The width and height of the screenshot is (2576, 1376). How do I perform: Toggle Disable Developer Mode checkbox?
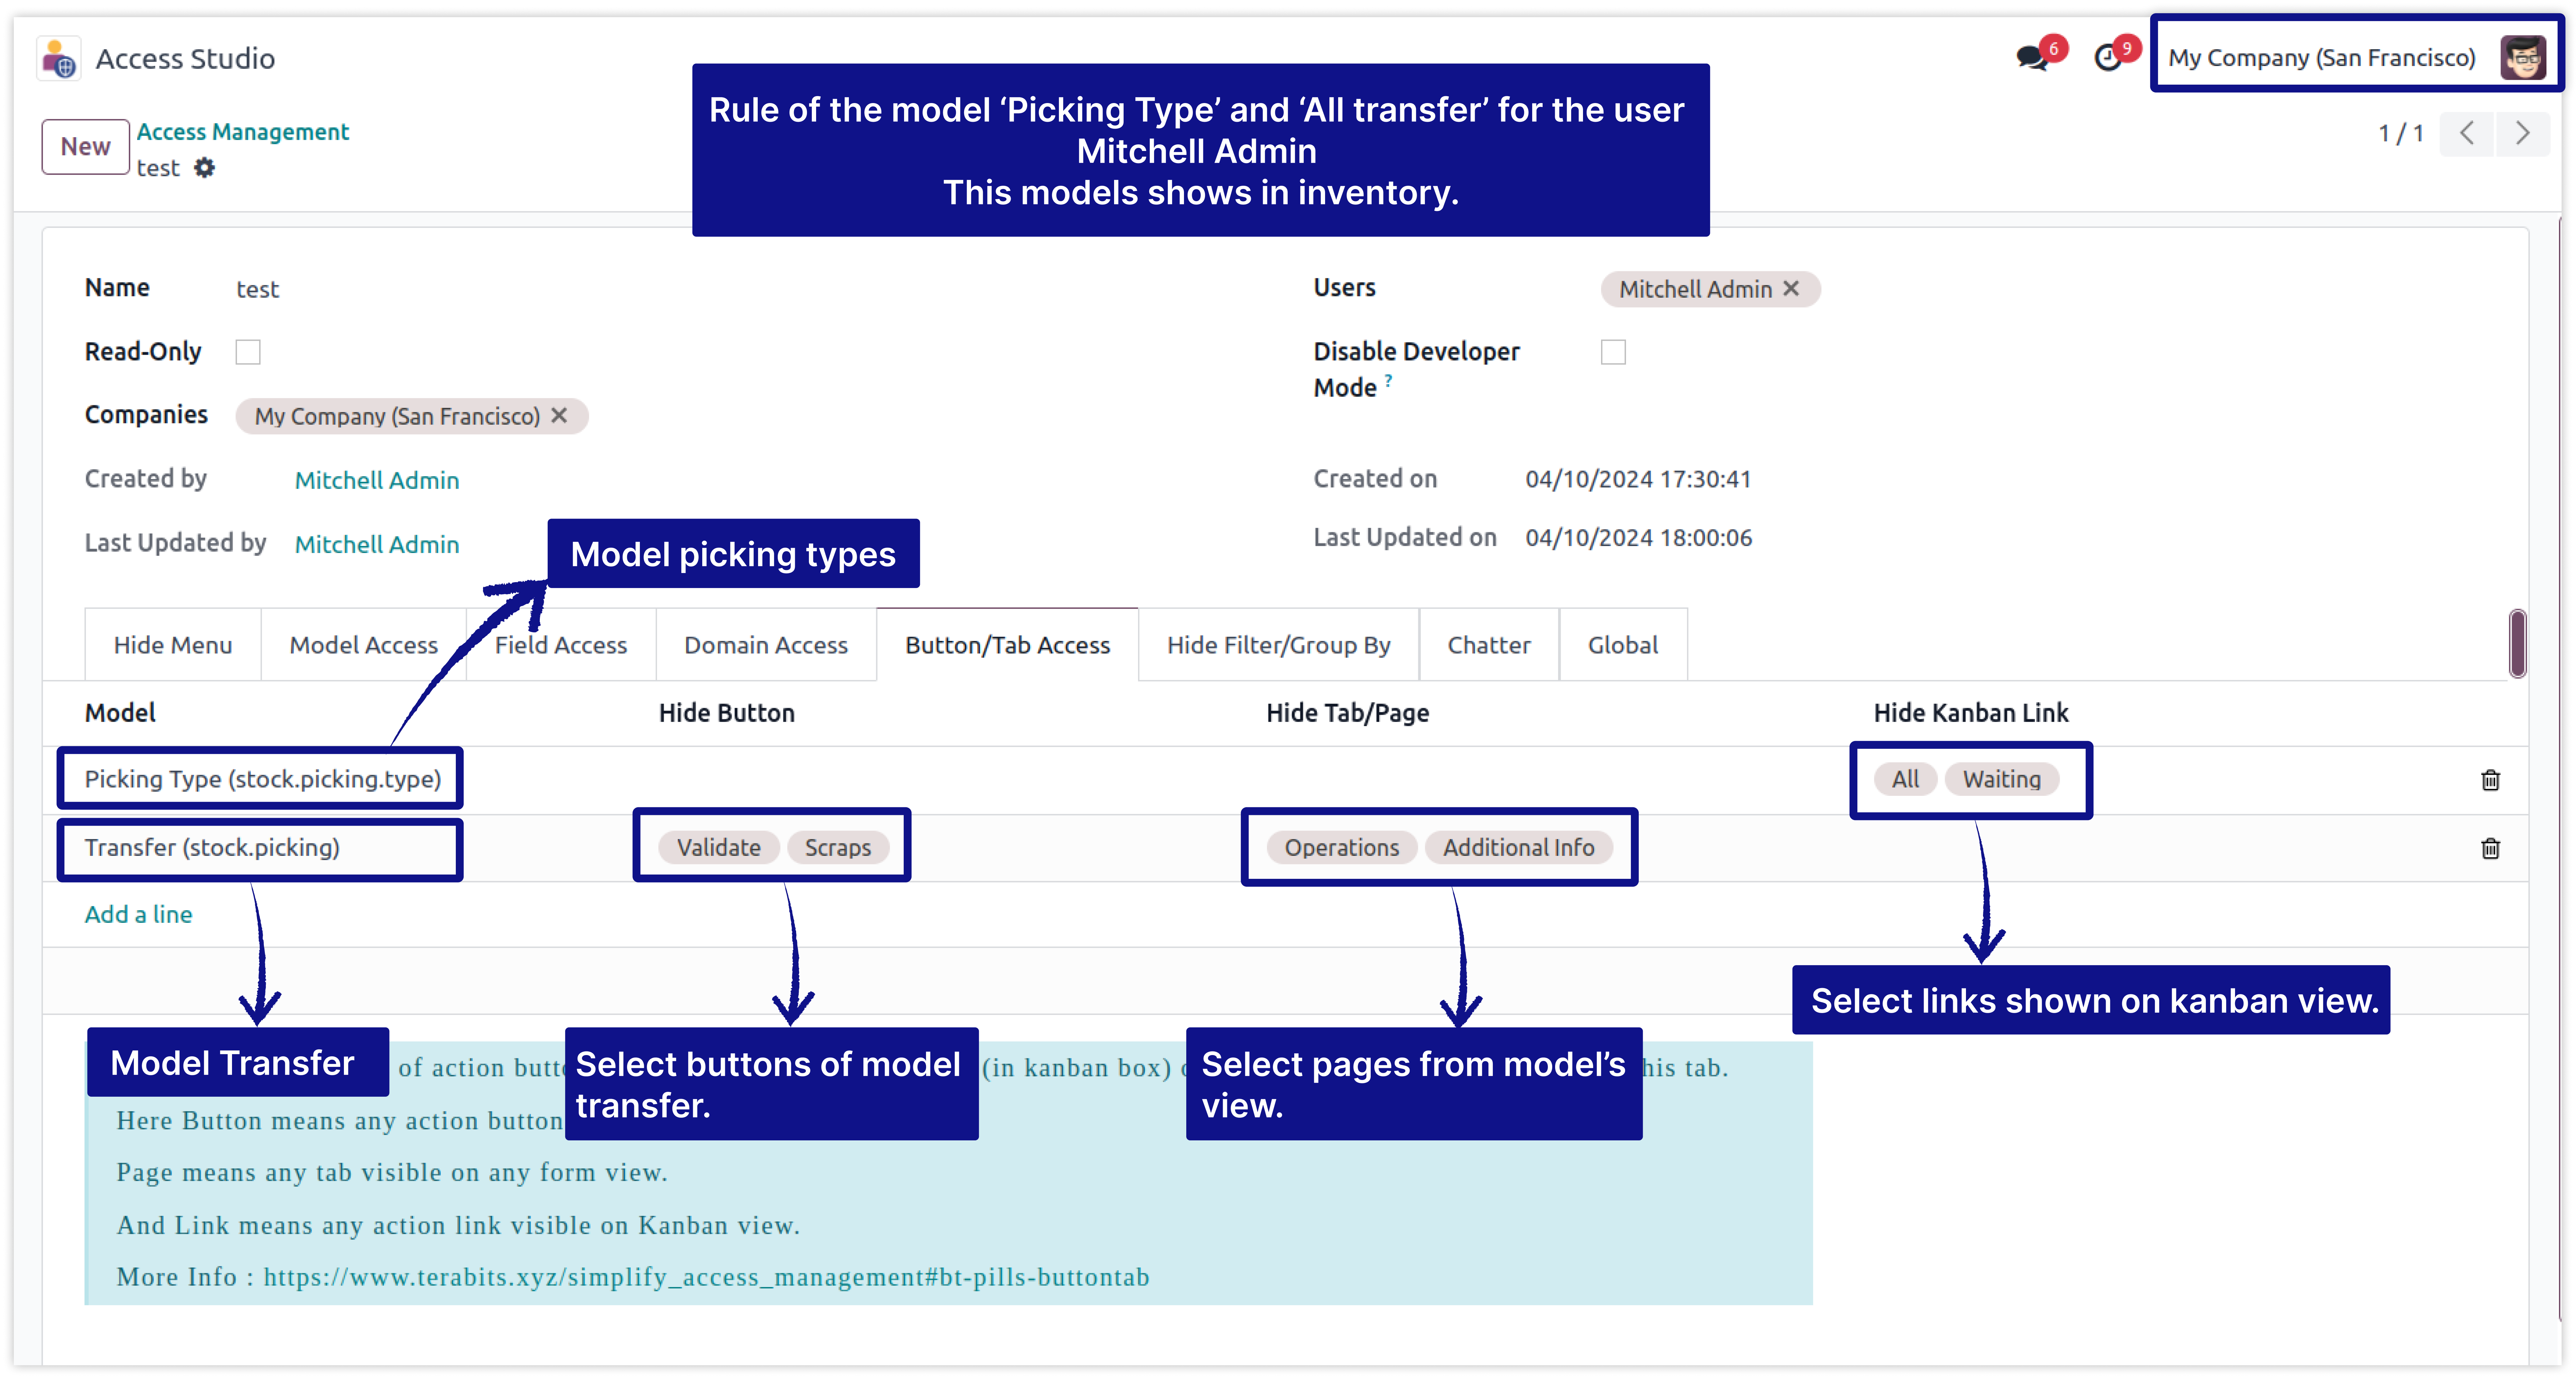coord(1613,352)
